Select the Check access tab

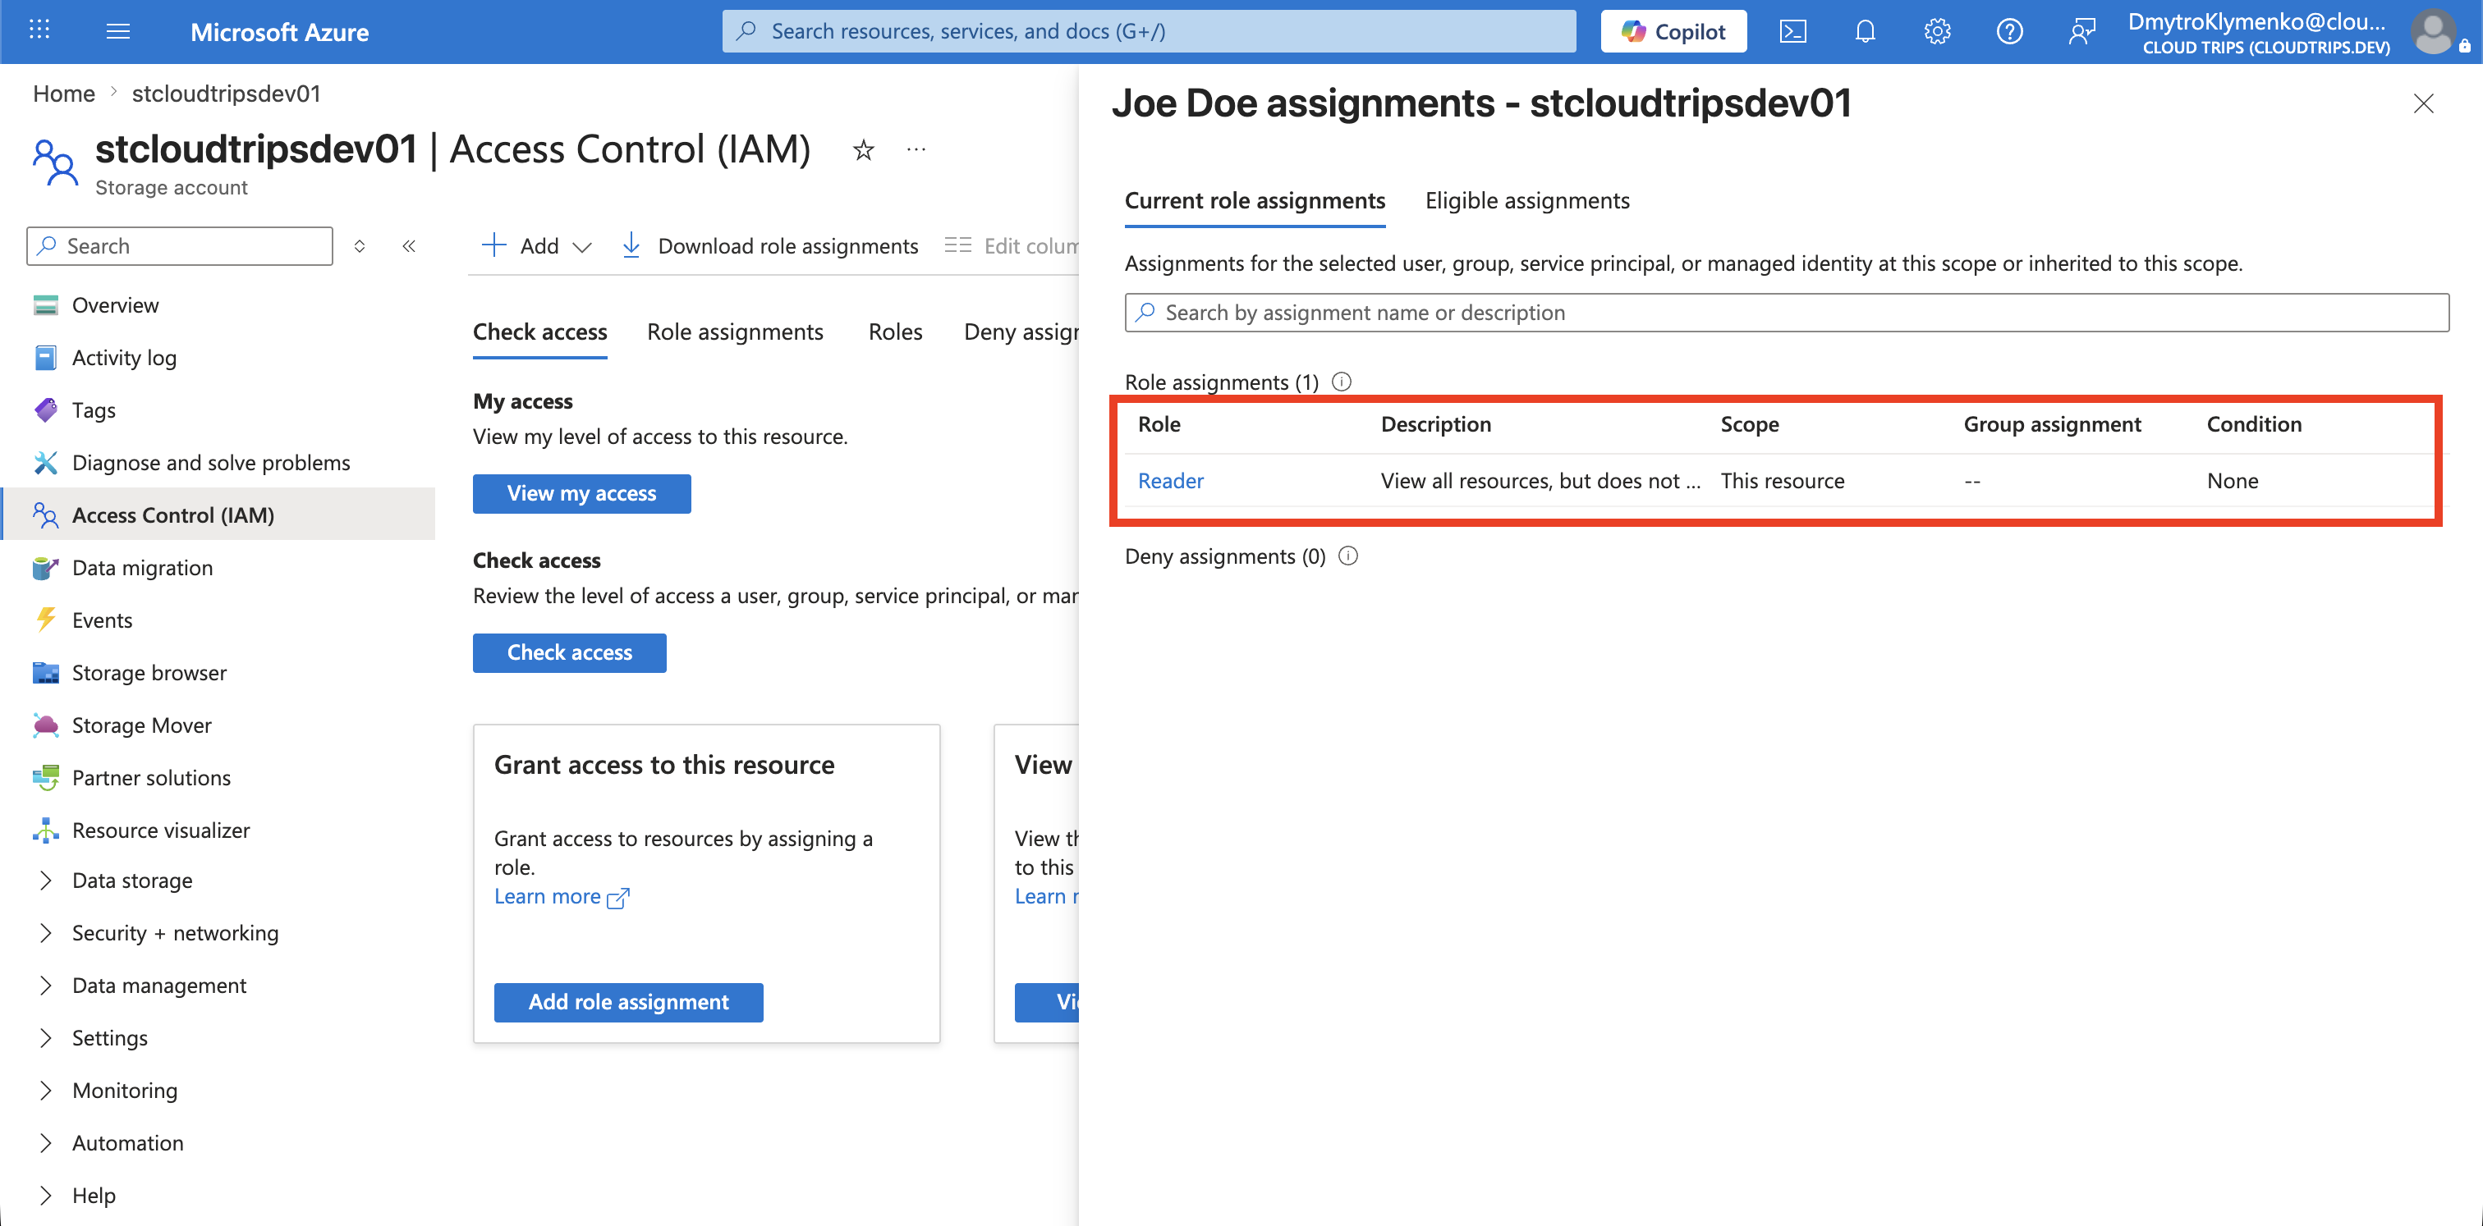click(539, 332)
